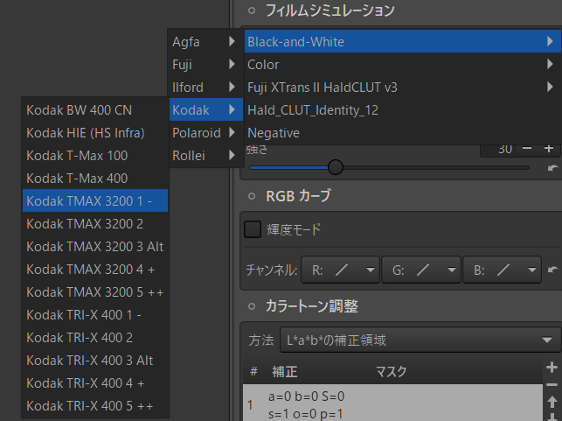Screen dimensions: 562x421
Task: Click フィルムシミュレーション section title
Action: (x=330, y=11)
